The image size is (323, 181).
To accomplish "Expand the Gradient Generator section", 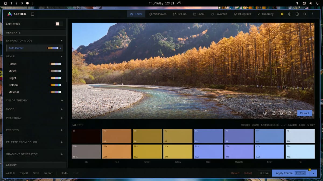I will tap(34, 154).
